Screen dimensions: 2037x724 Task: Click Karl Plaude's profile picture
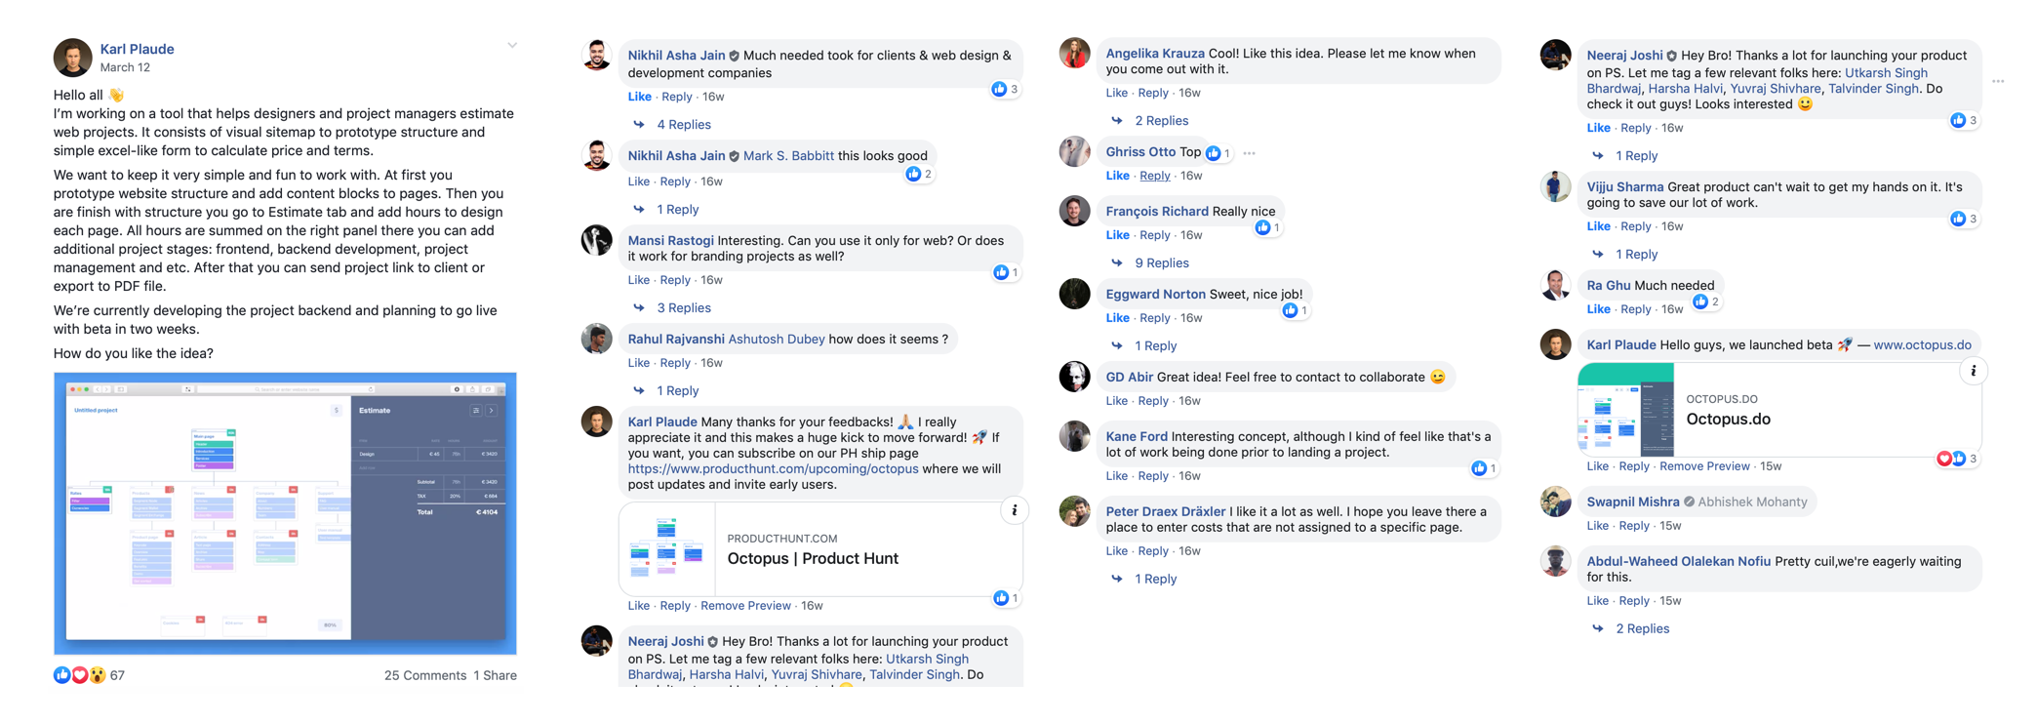[x=72, y=58]
